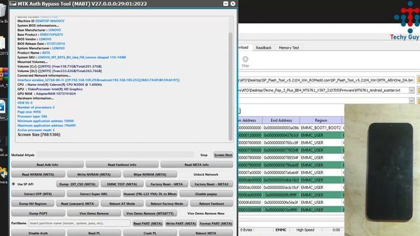Click Write PART (META) button
The width and height of the screenshot is (420, 236).
[x=181, y=224]
